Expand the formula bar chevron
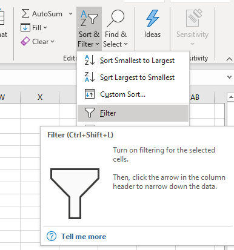Image resolution: width=234 pixels, height=250 pixels. tap(229, 77)
